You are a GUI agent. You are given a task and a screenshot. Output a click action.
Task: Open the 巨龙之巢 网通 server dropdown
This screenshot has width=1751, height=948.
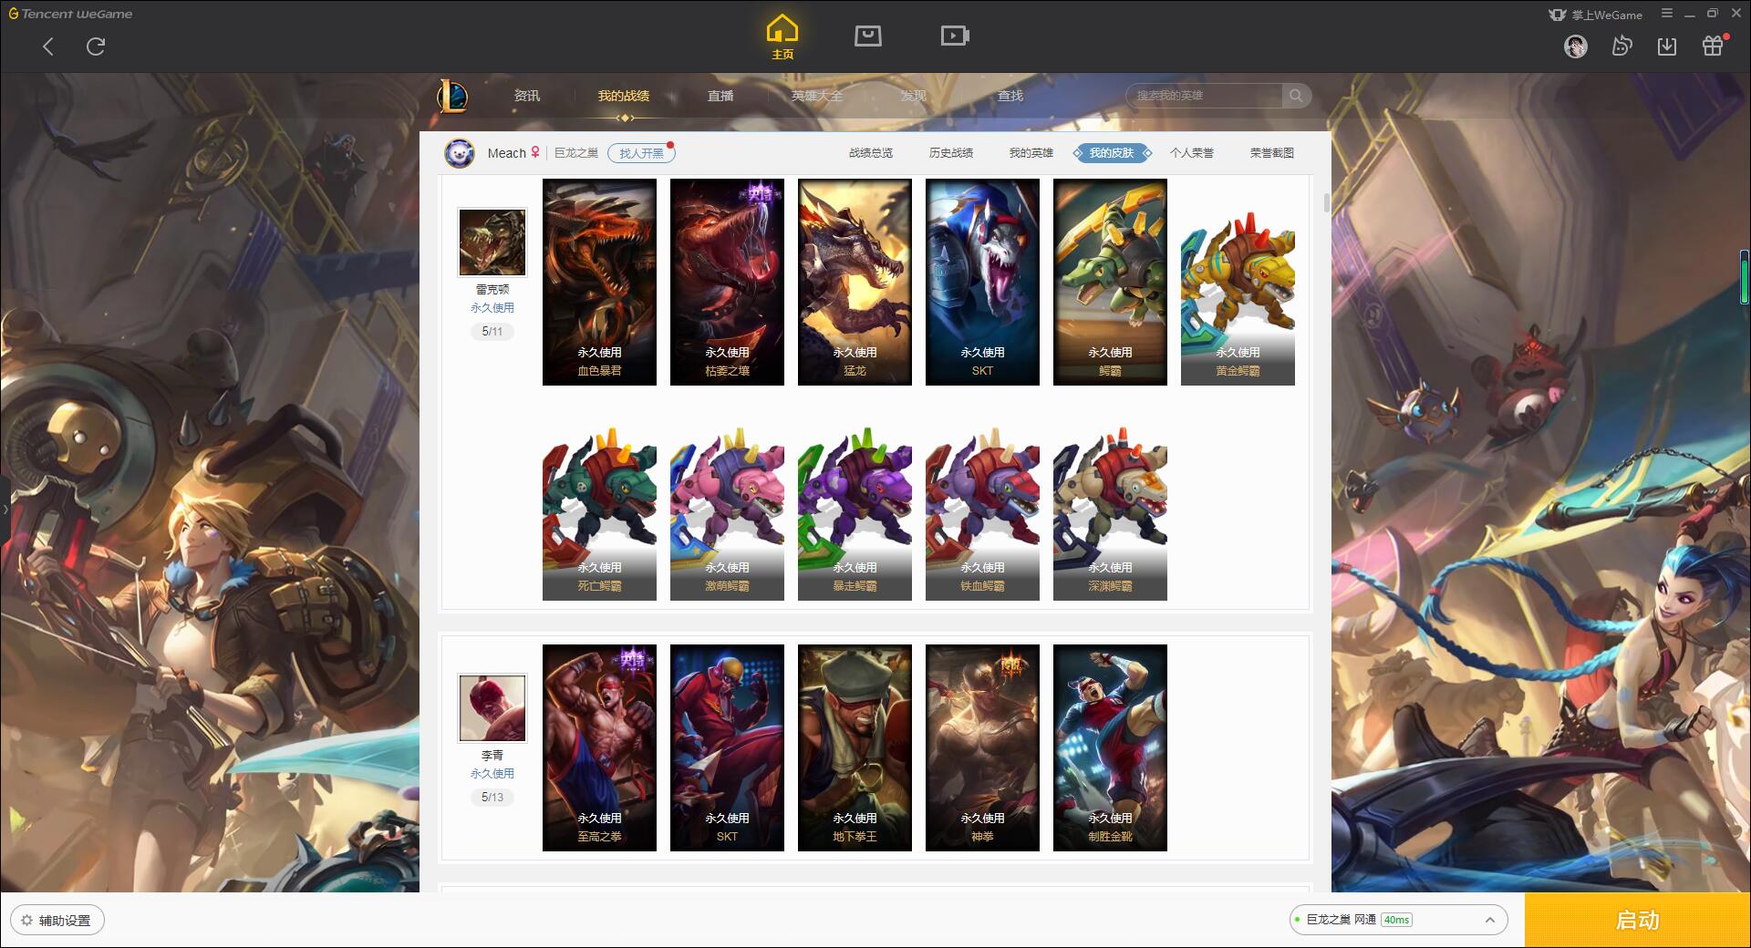coord(1398,920)
